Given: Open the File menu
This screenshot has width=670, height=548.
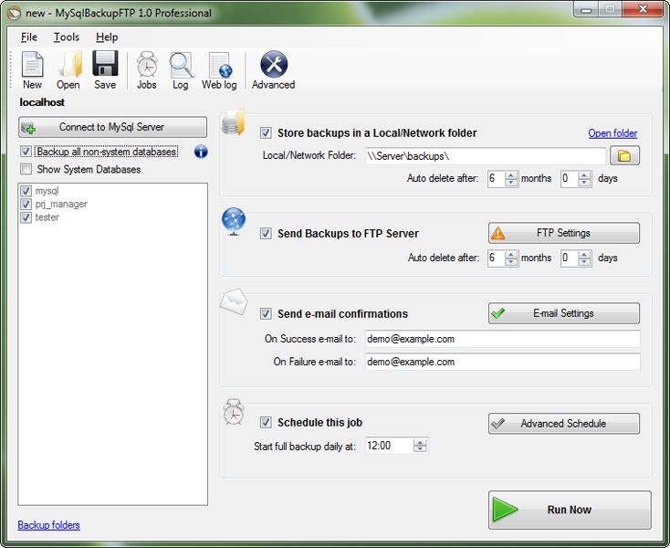Looking at the screenshot, I should [29, 37].
